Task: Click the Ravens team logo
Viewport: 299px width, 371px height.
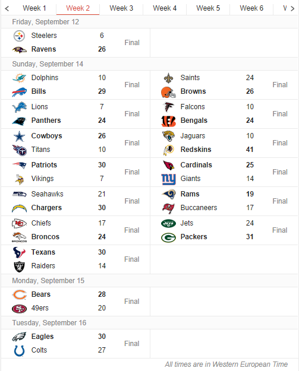Action: (x=19, y=50)
